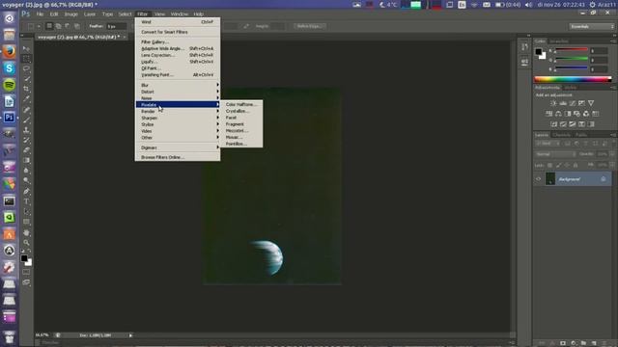The width and height of the screenshot is (618, 347).
Task: Open the layer blend mode dropdown
Action: click(556, 154)
